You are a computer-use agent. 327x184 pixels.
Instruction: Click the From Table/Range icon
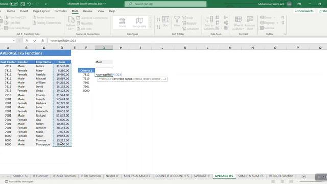pos(6,28)
